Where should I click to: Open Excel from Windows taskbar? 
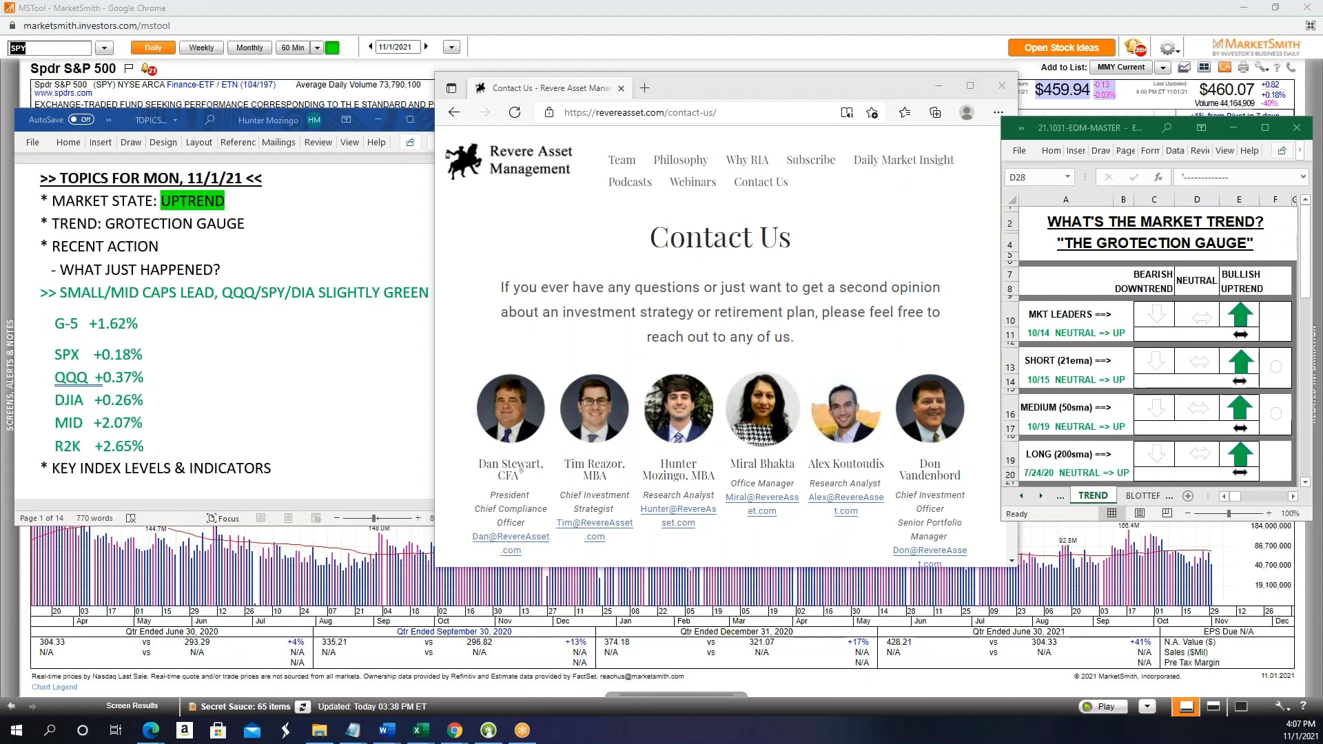click(x=420, y=730)
